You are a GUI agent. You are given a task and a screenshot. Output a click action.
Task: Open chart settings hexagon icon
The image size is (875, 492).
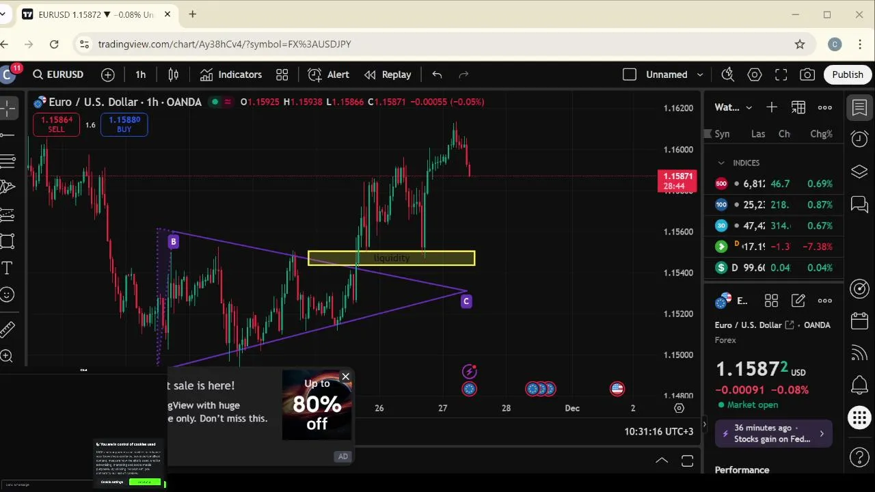click(755, 74)
